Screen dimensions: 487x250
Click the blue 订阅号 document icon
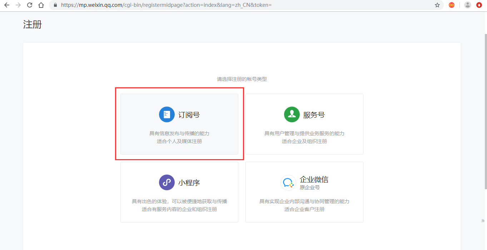pyautogui.click(x=167, y=114)
